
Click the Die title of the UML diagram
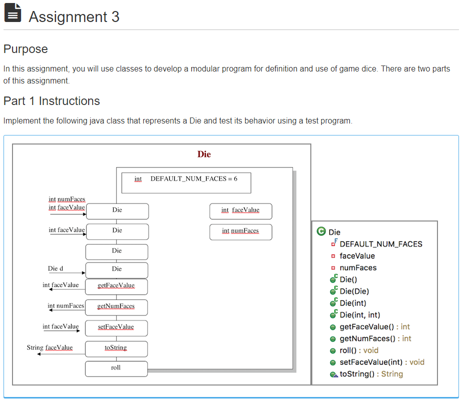click(x=204, y=154)
